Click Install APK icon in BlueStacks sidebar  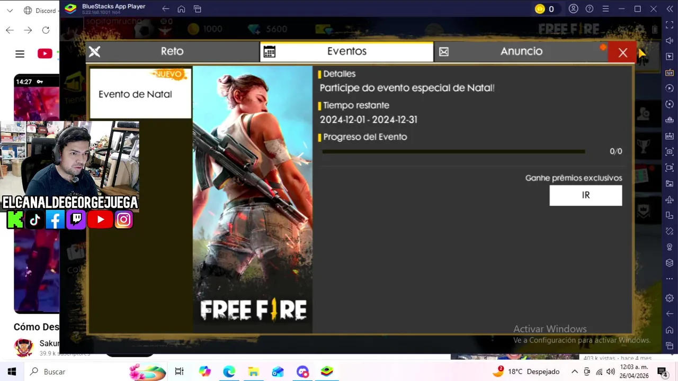[670, 136]
